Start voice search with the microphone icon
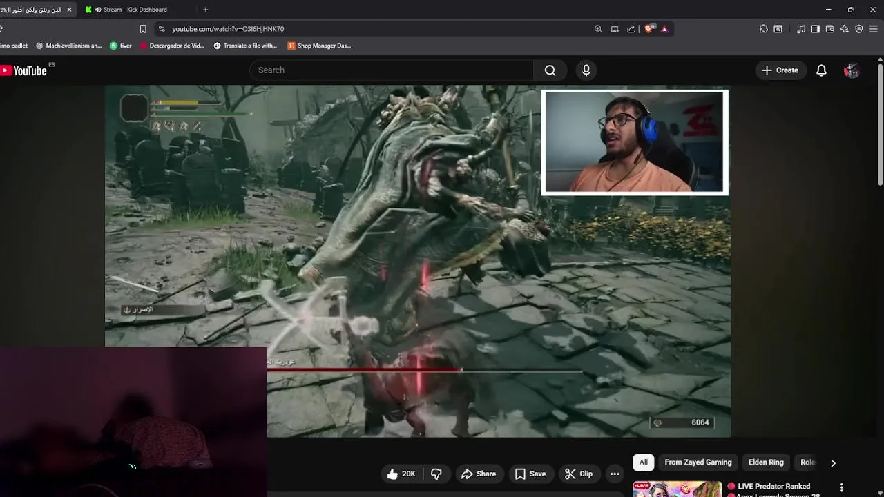The height and width of the screenshot is (497, 884). pyautogui.click(x=586, y=70)
